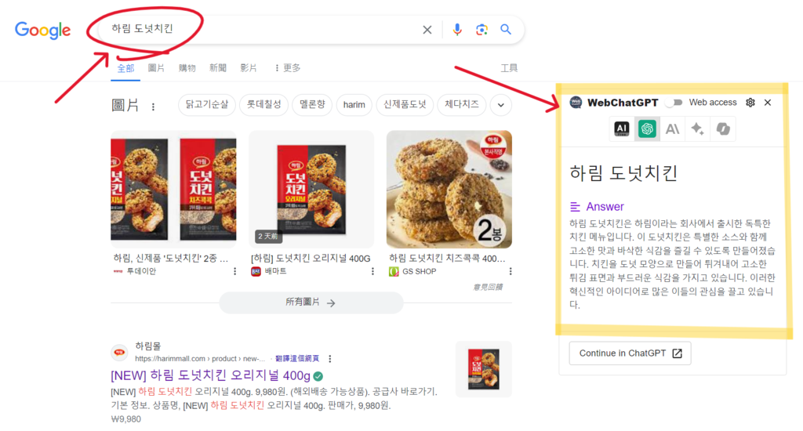Open WebChatGPT settings gear

(750, 103)
